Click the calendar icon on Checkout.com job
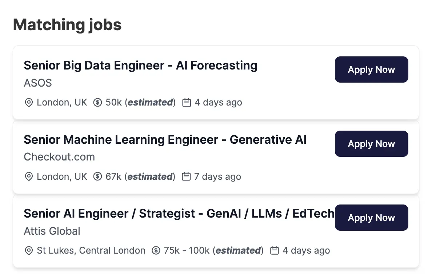Image resolution: width=432 pixels, height=278 pixels. pos(186,176)
